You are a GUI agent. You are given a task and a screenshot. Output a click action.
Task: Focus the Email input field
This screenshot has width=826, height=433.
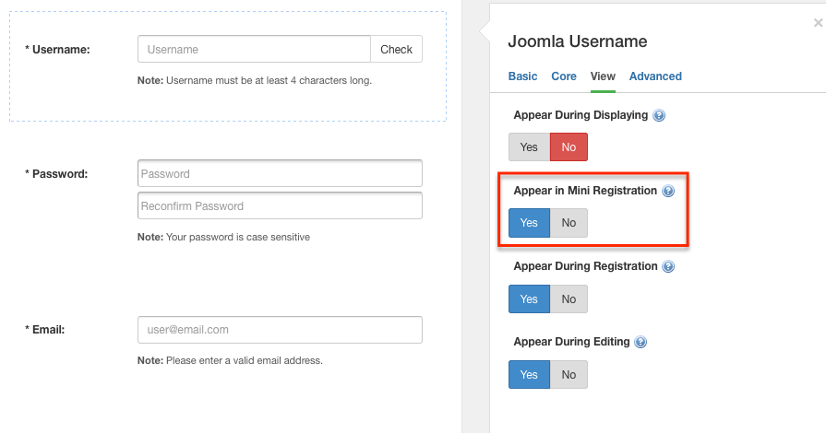(280, 330)
